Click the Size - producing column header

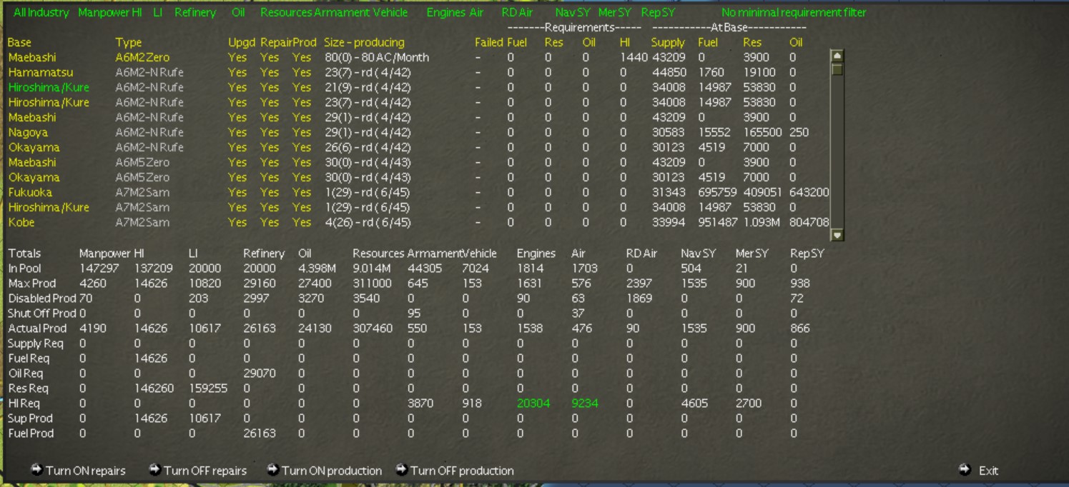[364, 42]
